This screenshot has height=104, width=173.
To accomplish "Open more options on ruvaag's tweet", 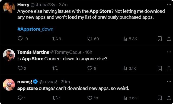I will pos(169,81).
